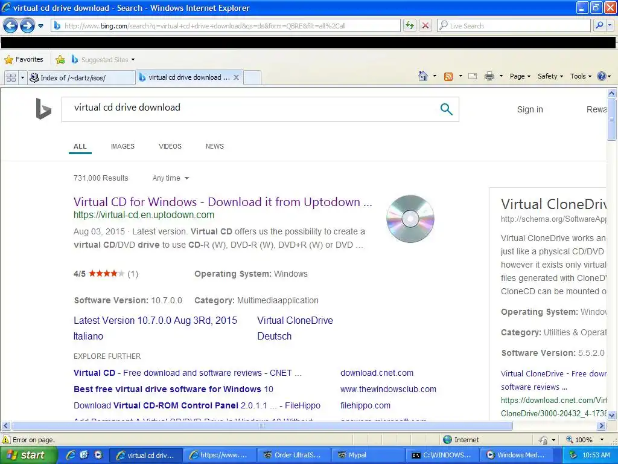Add to Favorites Bar star icon
Image resolution: width=618 pixels, height=464 pixels.
point(60,60)
